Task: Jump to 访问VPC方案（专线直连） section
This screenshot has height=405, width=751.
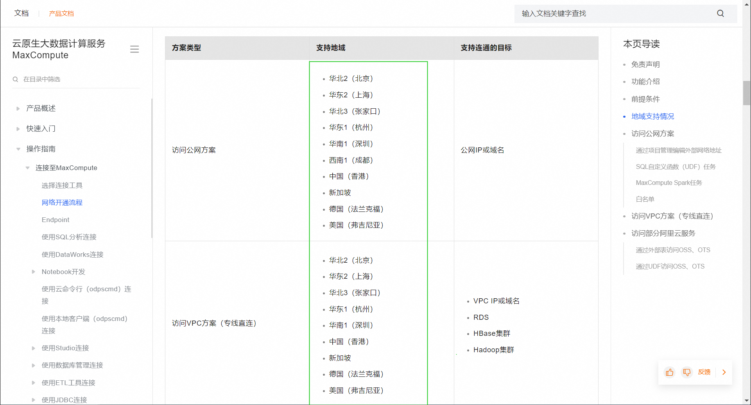Action: click(x=672, y=216)
